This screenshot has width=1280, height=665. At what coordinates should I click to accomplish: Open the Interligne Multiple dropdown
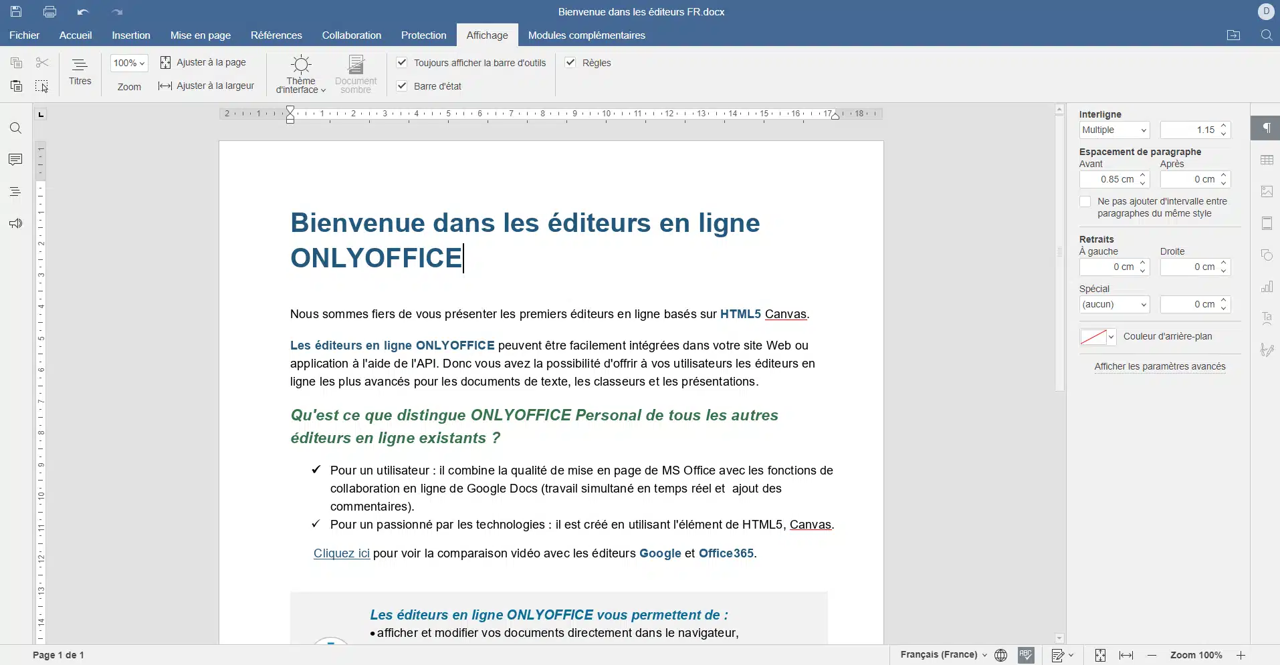(1114, 130)
